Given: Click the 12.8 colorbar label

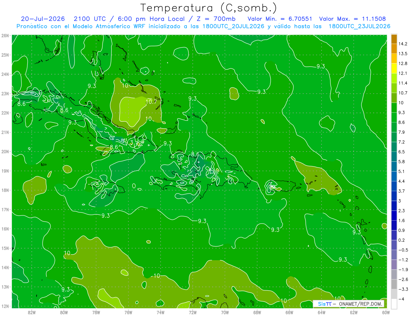Looking at the screenshot, I should tap(402, 63).
